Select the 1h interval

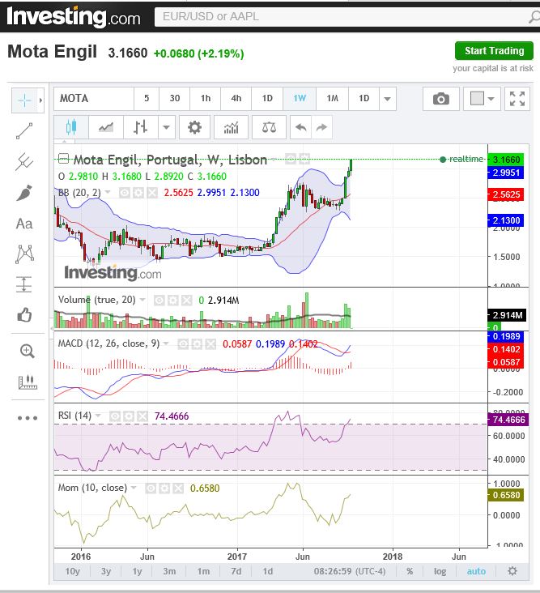coord(206,99)
